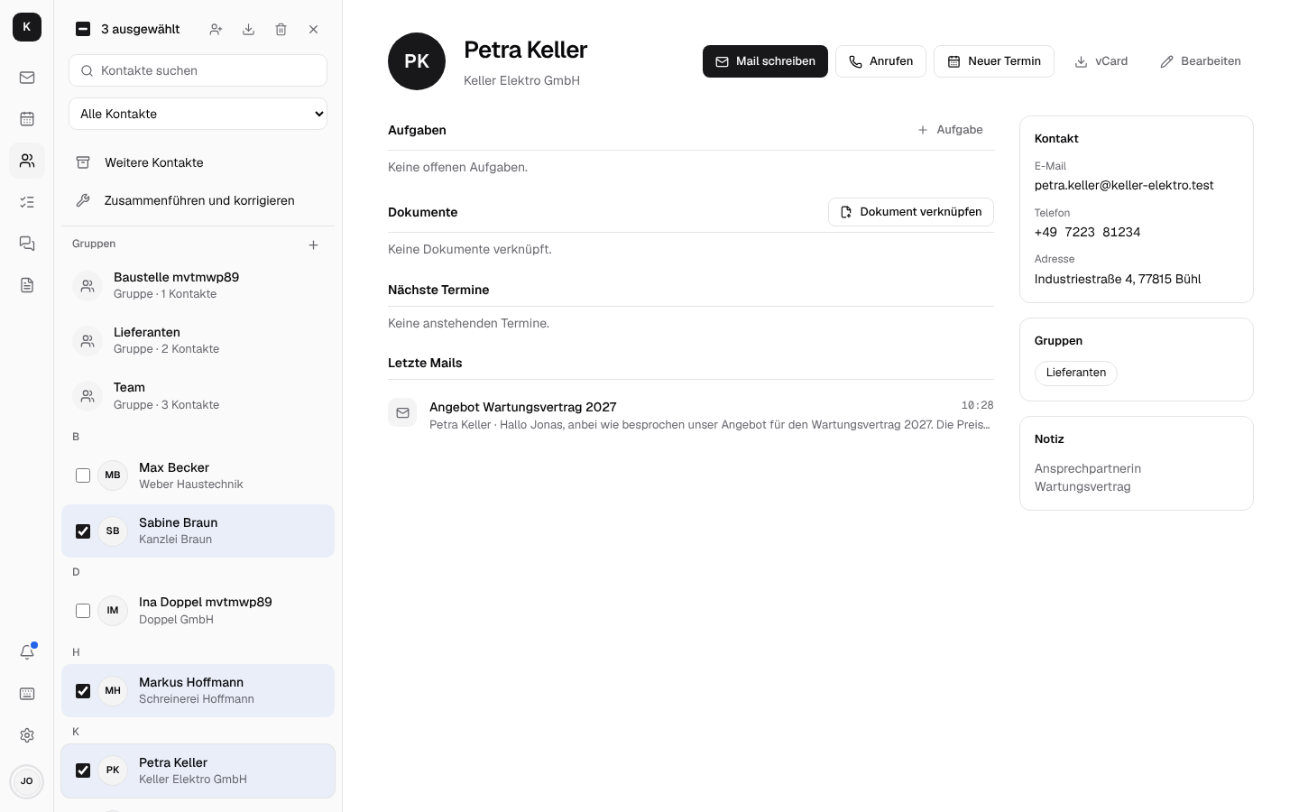The height and width of the screenshot is (812, 1299).
Task: Open the 'Alle Kontakte' filter dropdown
Action: pos(198,114)
